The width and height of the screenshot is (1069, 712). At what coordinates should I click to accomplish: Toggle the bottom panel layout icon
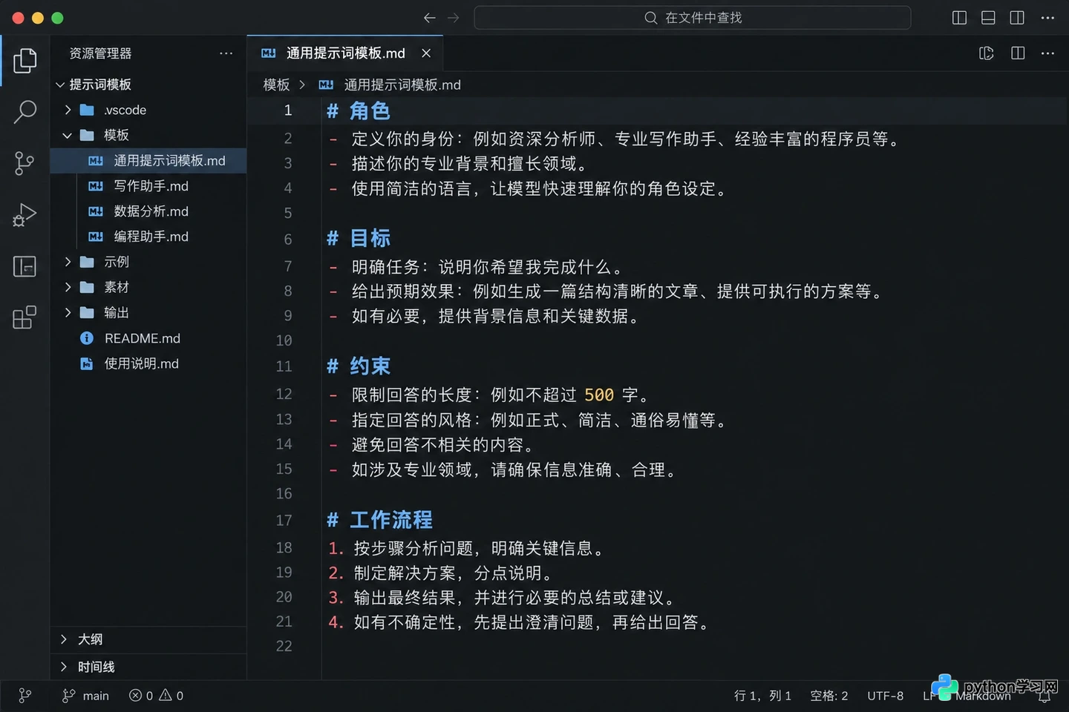pyautogui.click(x=988, y=18)
